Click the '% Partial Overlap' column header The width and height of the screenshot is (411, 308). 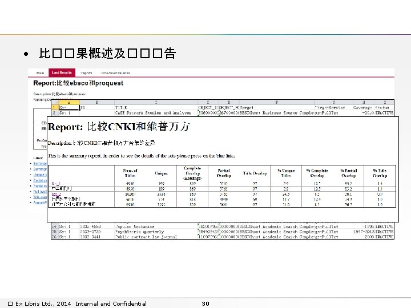[349, 173]
